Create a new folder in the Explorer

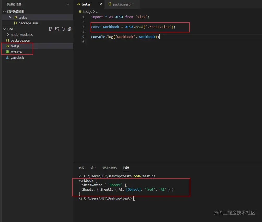[57, 29]
